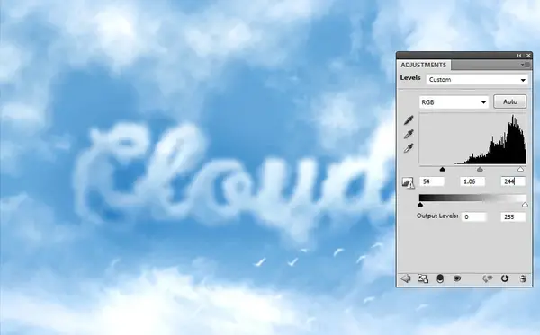Click the output black level slider handle

[420, 205]
